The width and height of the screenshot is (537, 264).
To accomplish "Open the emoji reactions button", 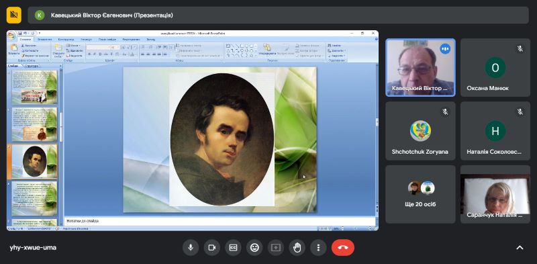I will (x=254, y=248).
